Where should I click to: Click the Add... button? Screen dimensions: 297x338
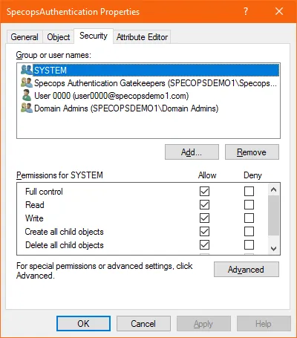pyautogui.click(x=192, y=152)
